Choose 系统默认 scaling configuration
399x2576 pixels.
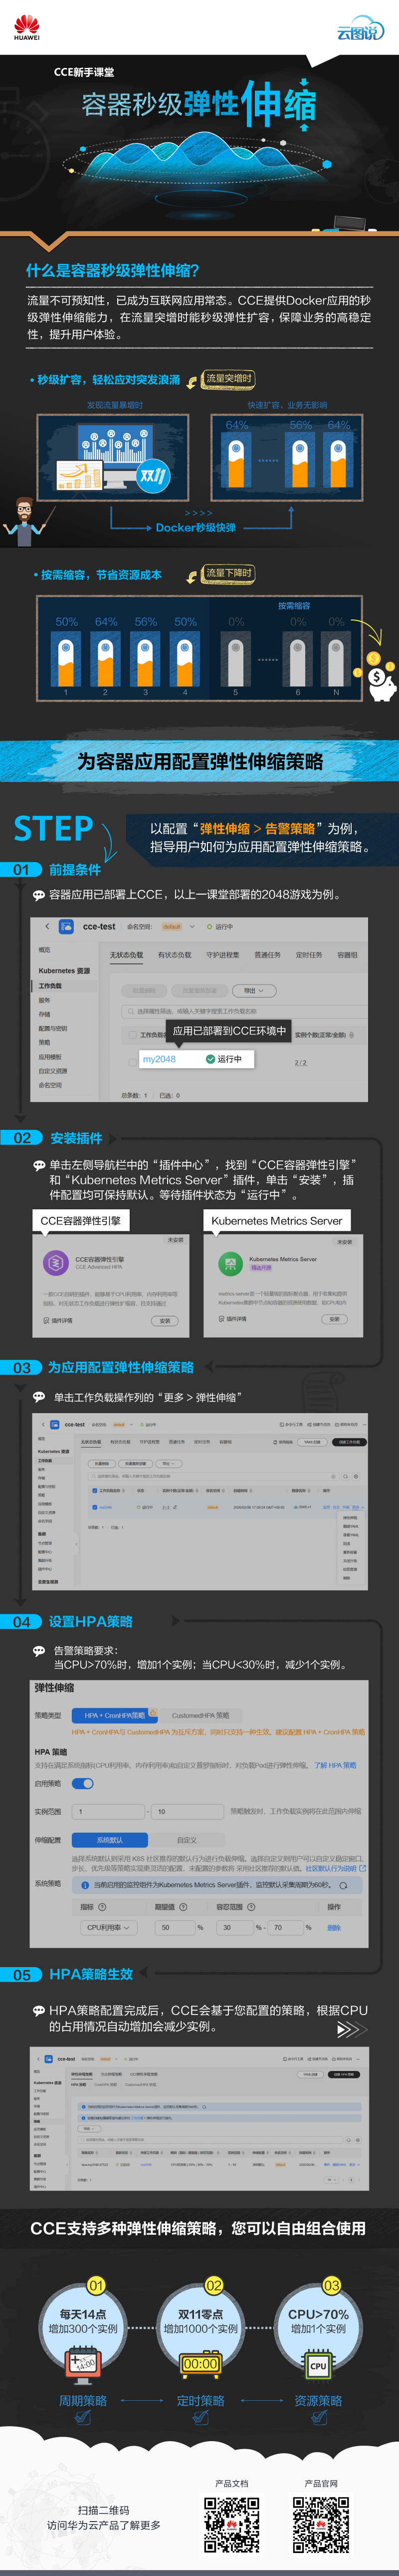pos(110,1840)
